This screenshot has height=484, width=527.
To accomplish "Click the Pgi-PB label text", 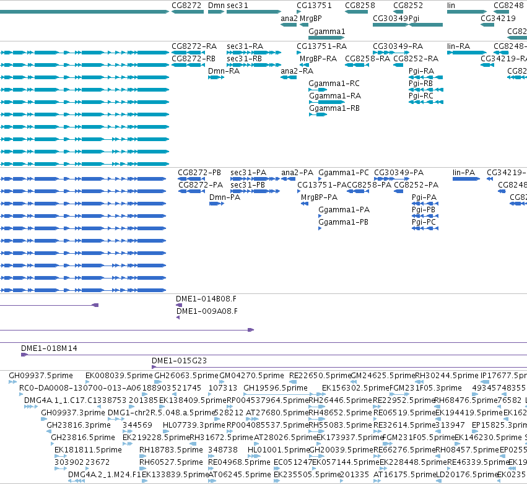I will click(x=424, y=210).
